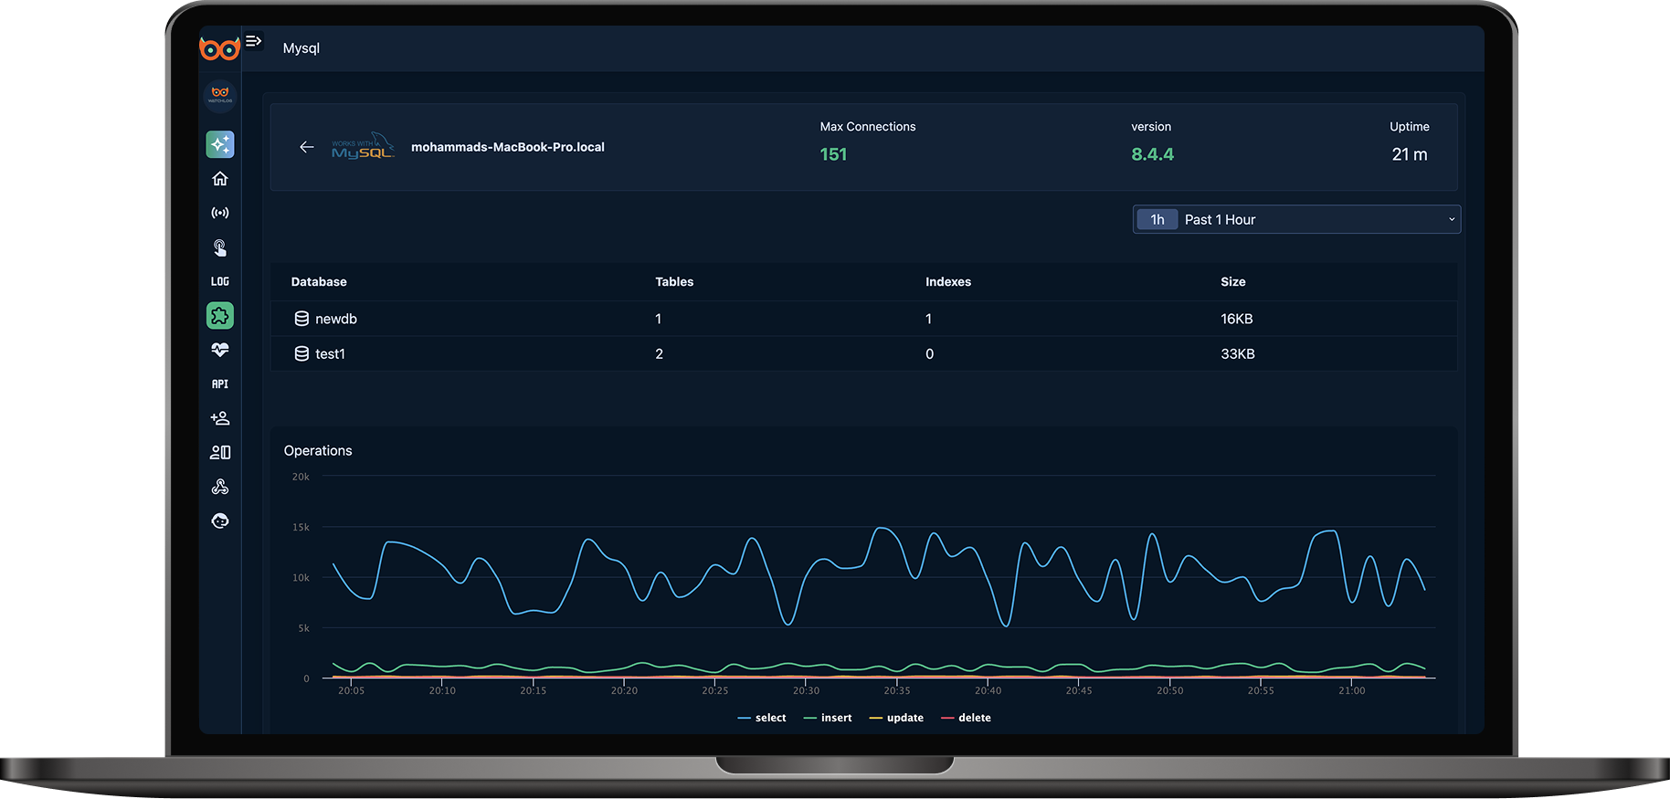Open the newdb database row
This screenshot has width=1670, height=799.
tap(336, 319)
